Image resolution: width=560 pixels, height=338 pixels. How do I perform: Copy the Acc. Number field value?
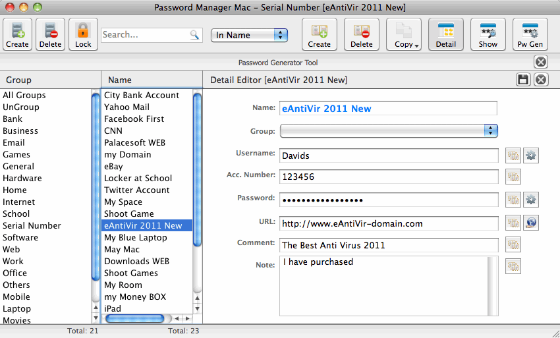pyautogui.click(x=513, y=177)
